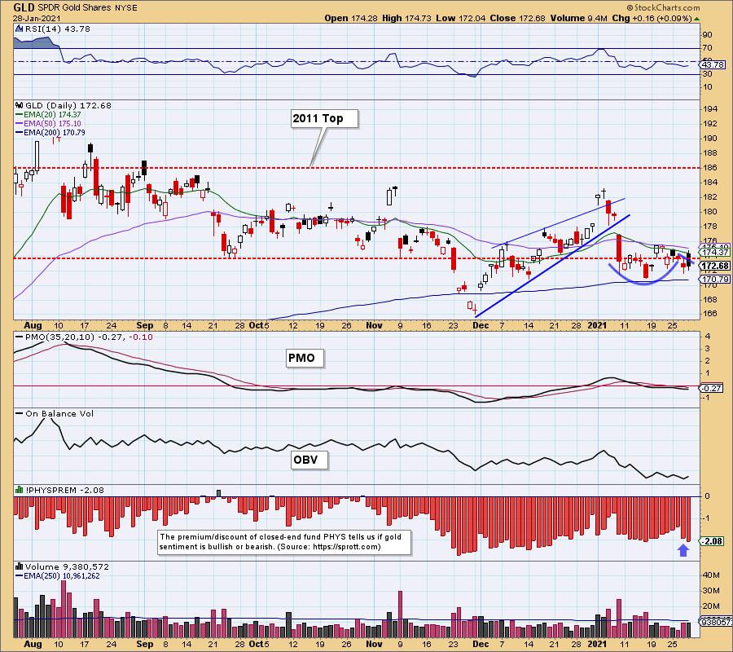733x652 pixels.
Task: Click the Close 172.68 header value
Action: pyautogui.click(x=517, y=18)
